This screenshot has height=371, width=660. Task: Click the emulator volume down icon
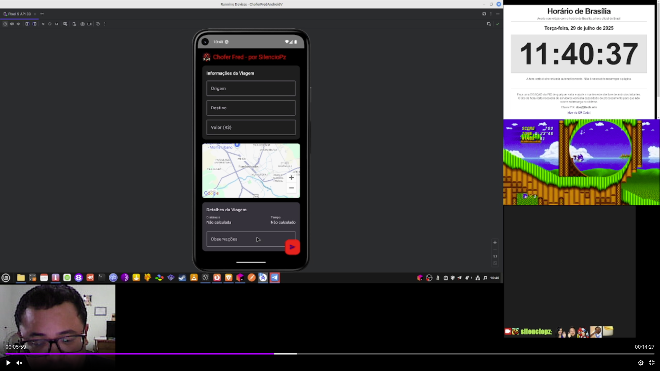[19, 24]
